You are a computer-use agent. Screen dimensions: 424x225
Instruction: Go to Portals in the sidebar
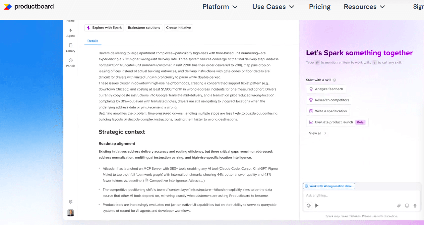tap(71, 63)
